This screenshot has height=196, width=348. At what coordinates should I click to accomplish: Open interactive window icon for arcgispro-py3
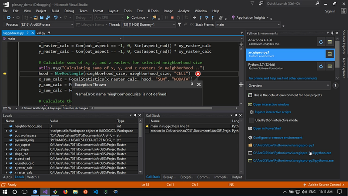tap(330, 54)
